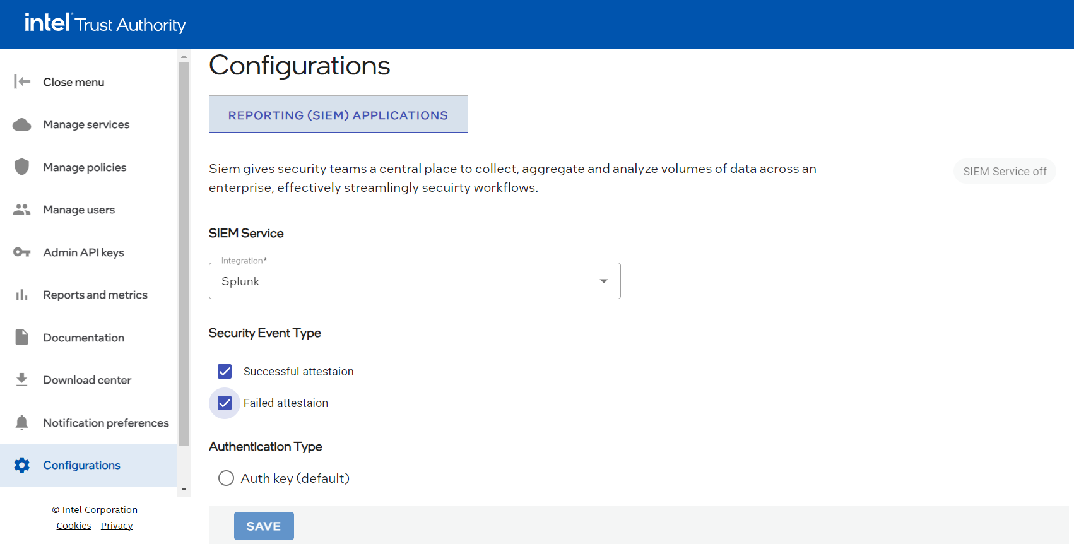This screenshot has height=544, width=1074.
Task: Click the cloud icon for Manage services
Action: [22, 124]
